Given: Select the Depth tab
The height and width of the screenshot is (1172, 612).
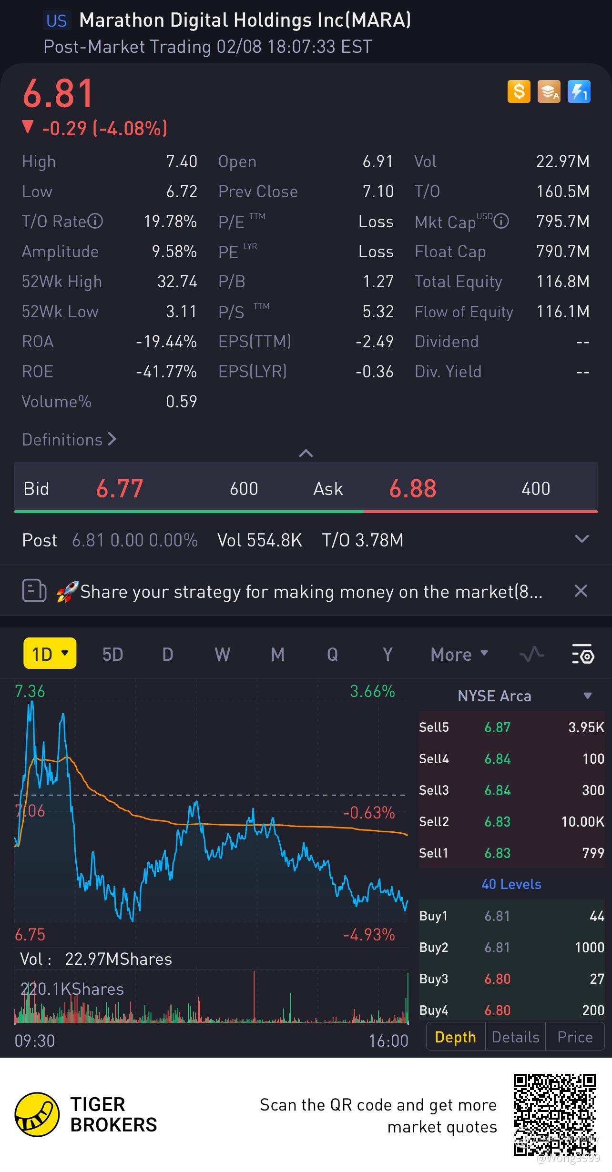Looking at the screenshot, I should pos(455,1037).
